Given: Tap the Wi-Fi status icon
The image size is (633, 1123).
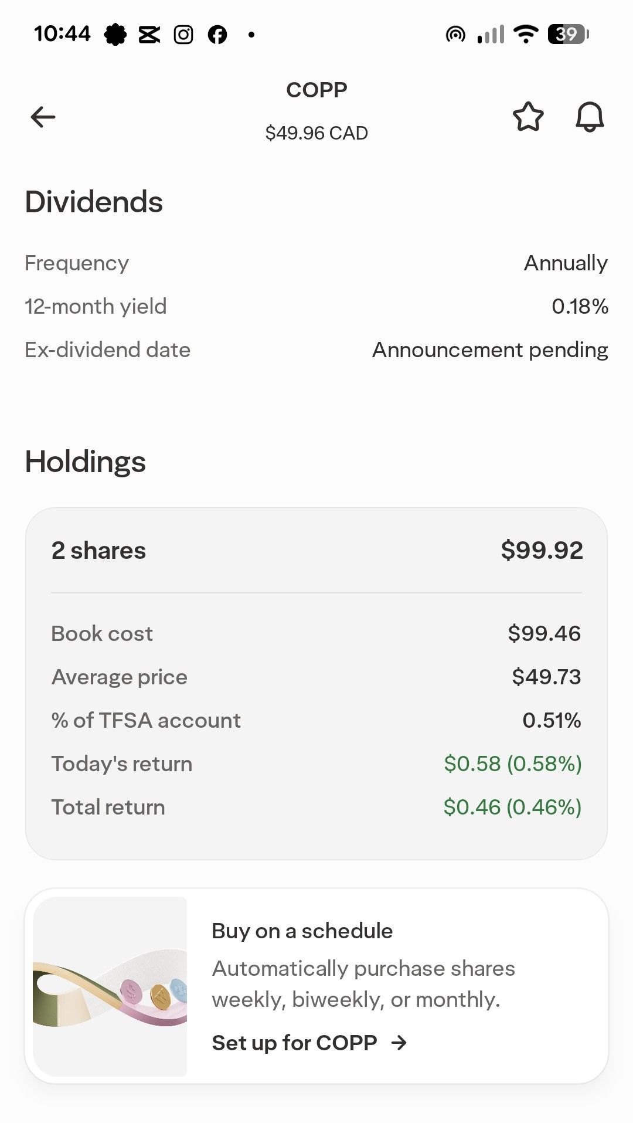Looking at the screenshot, I should (526, 34).
